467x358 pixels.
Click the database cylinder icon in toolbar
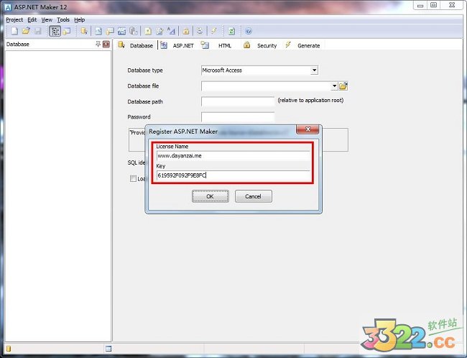coord(84,31)
